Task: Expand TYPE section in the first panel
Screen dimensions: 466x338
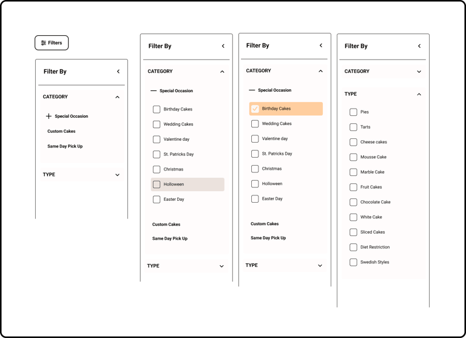Action: [117, 175]
